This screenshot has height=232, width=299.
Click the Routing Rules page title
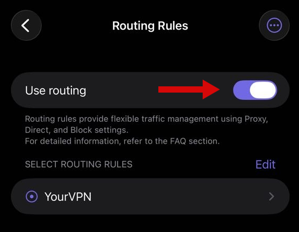click(x=150, y=25)
